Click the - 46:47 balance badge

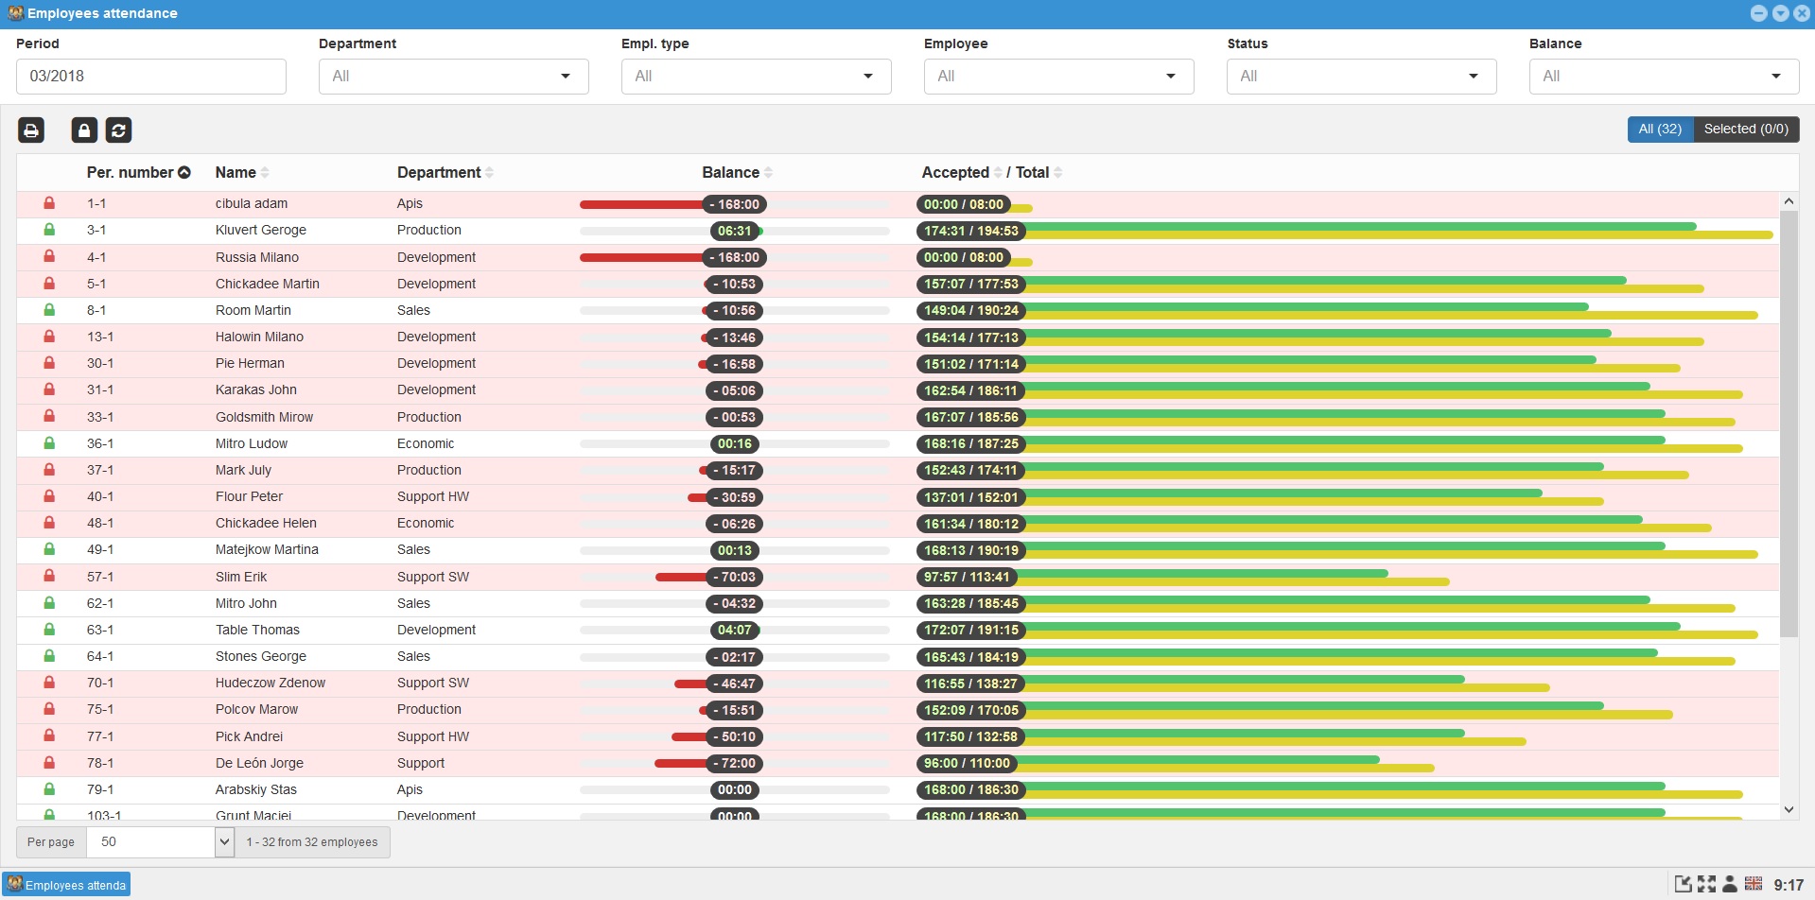coord(734,684)
